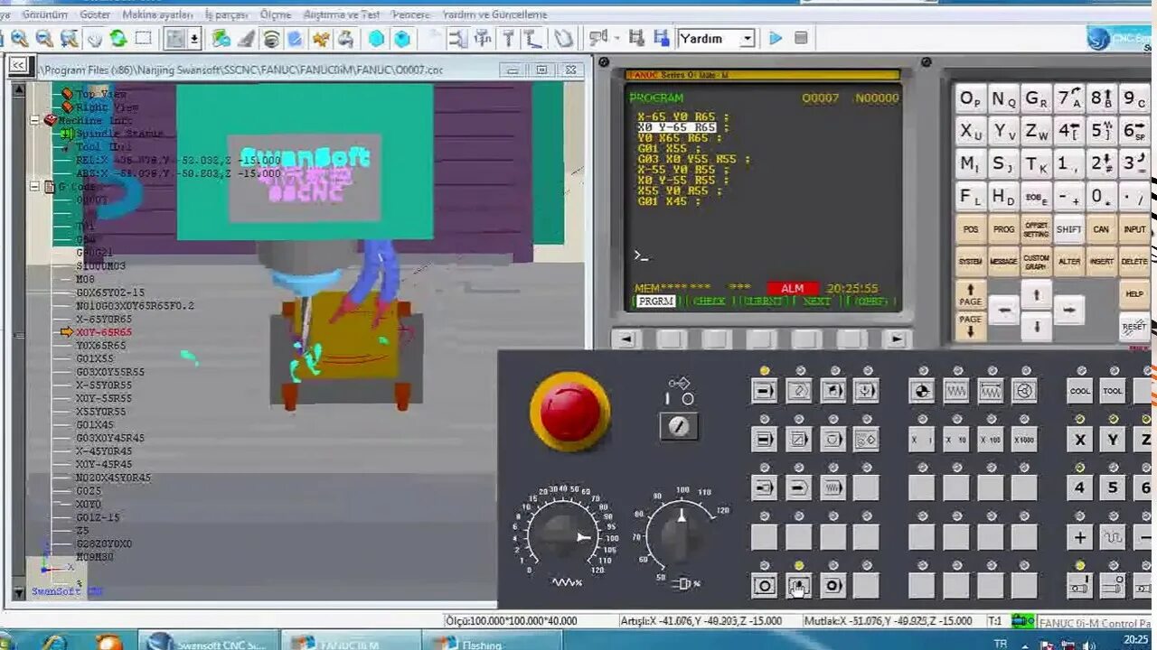This screenshot has width=1157, height=650.
Task: Open the Ölçme menu
Action: point(276,14)
